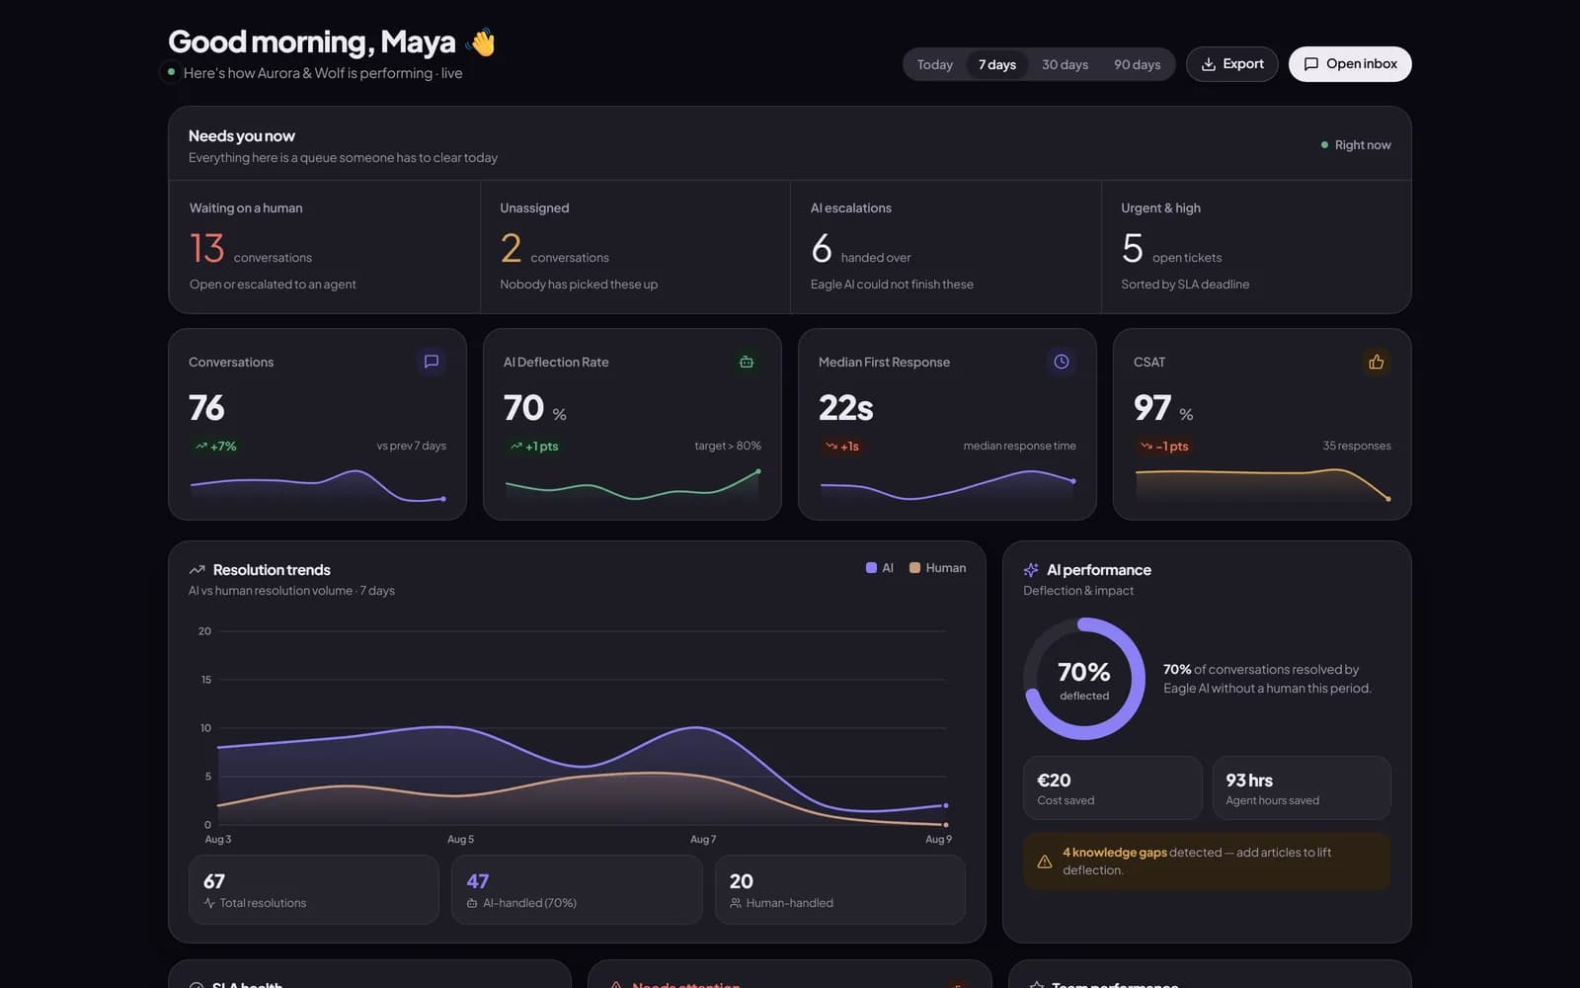Click the sparkle icon beside AI performance
Viewport: 1580px width, 988px height.
(x=1031, y=570)
